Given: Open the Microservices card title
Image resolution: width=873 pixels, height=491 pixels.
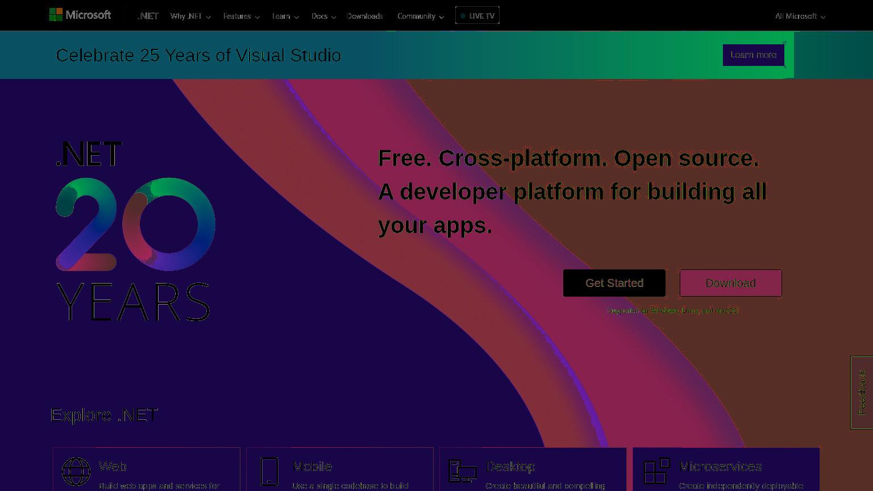Looking at the screenshot, I should (721, 467).
